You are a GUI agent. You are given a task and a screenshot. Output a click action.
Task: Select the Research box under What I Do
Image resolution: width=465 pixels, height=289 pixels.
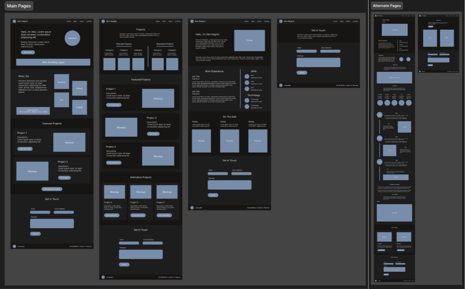(62, 81)
